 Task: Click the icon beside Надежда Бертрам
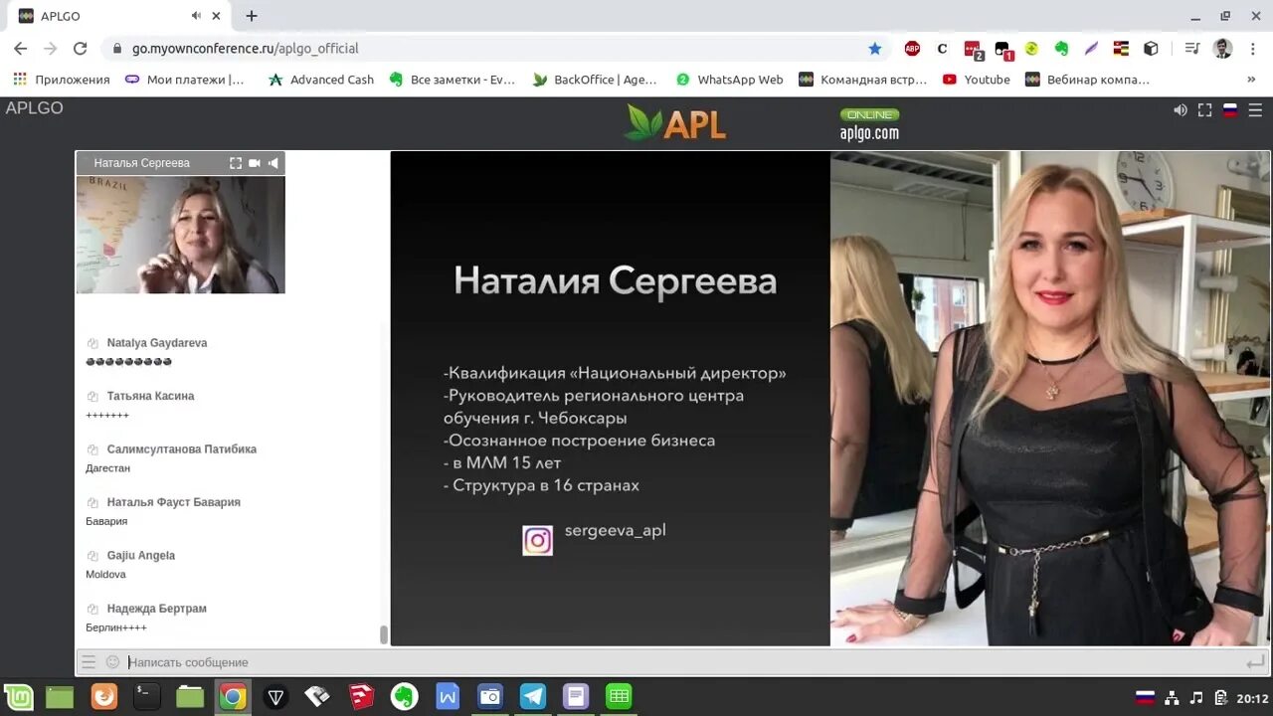(92, 609)
